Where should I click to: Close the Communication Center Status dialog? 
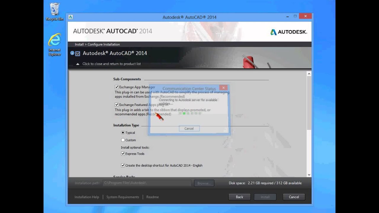coord(223,88)
